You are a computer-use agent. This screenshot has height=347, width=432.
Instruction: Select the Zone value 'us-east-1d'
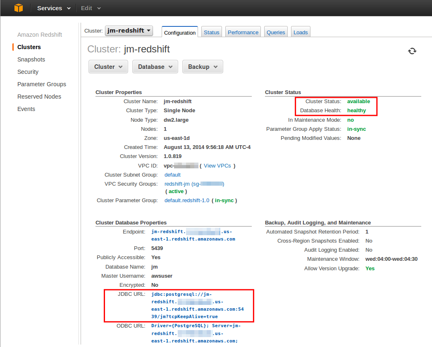[177, 138]
